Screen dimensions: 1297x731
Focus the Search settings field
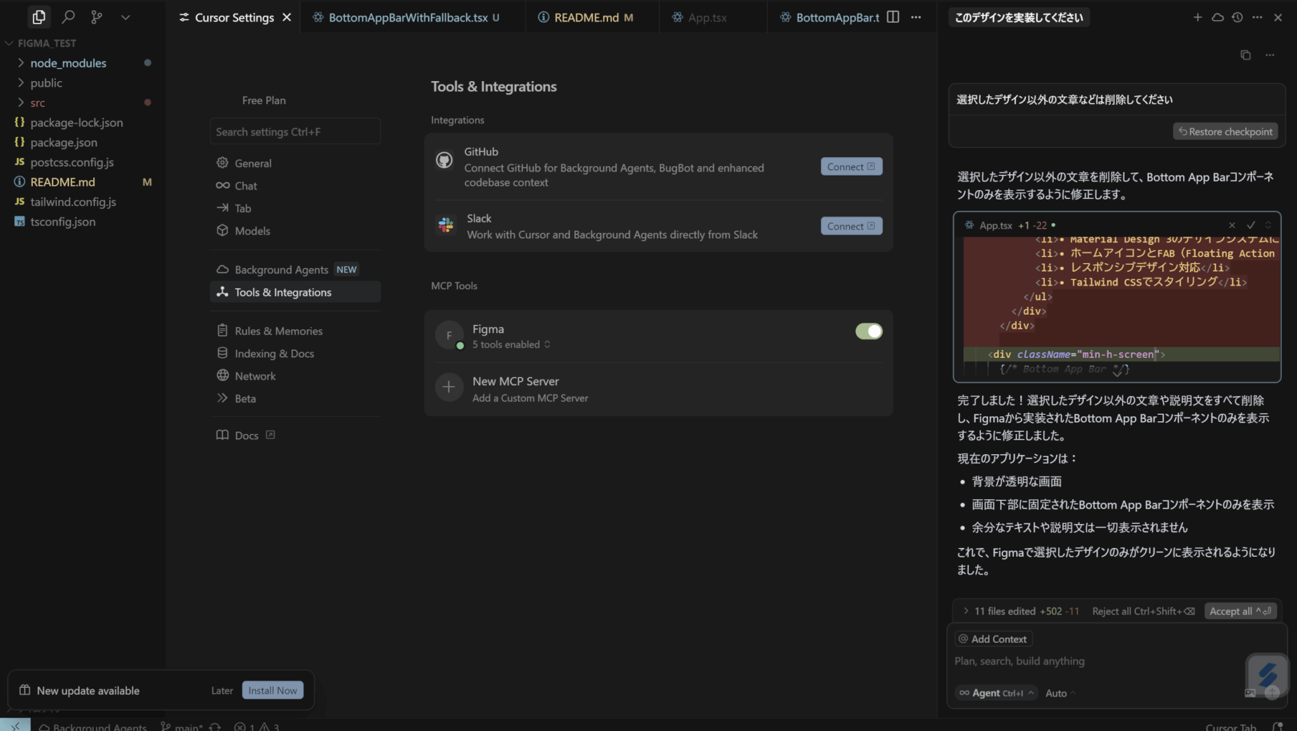click(x=295, y=132)
